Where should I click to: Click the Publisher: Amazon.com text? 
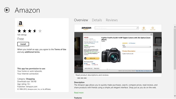pyautogui.click(x=27, y=87)
